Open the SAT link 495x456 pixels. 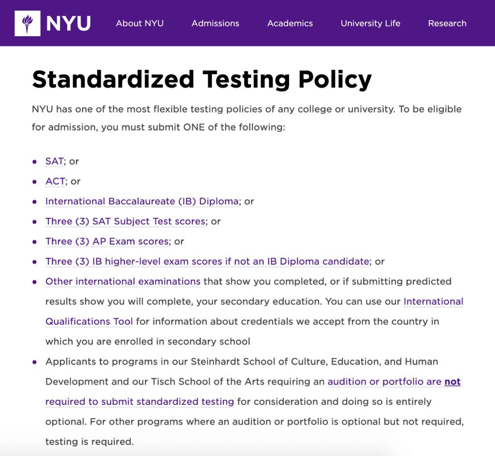click(x=54, y=161)
